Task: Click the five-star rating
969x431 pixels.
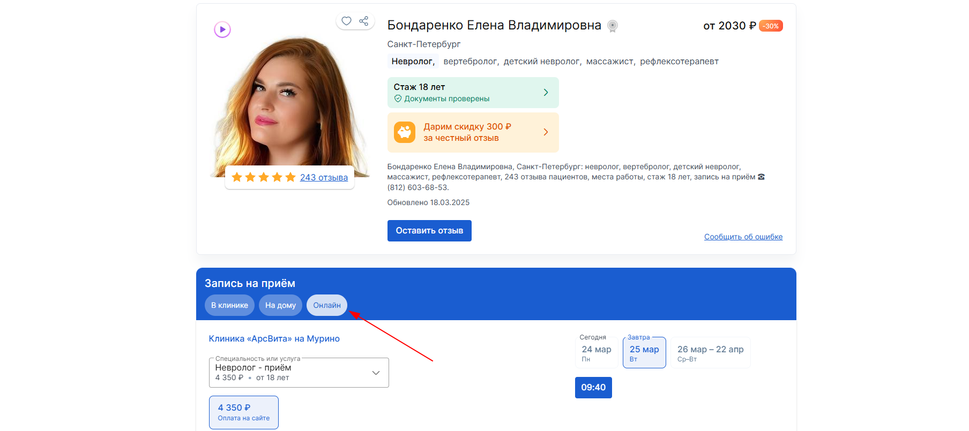Action: pyautogui.click(x=264, y=177)
